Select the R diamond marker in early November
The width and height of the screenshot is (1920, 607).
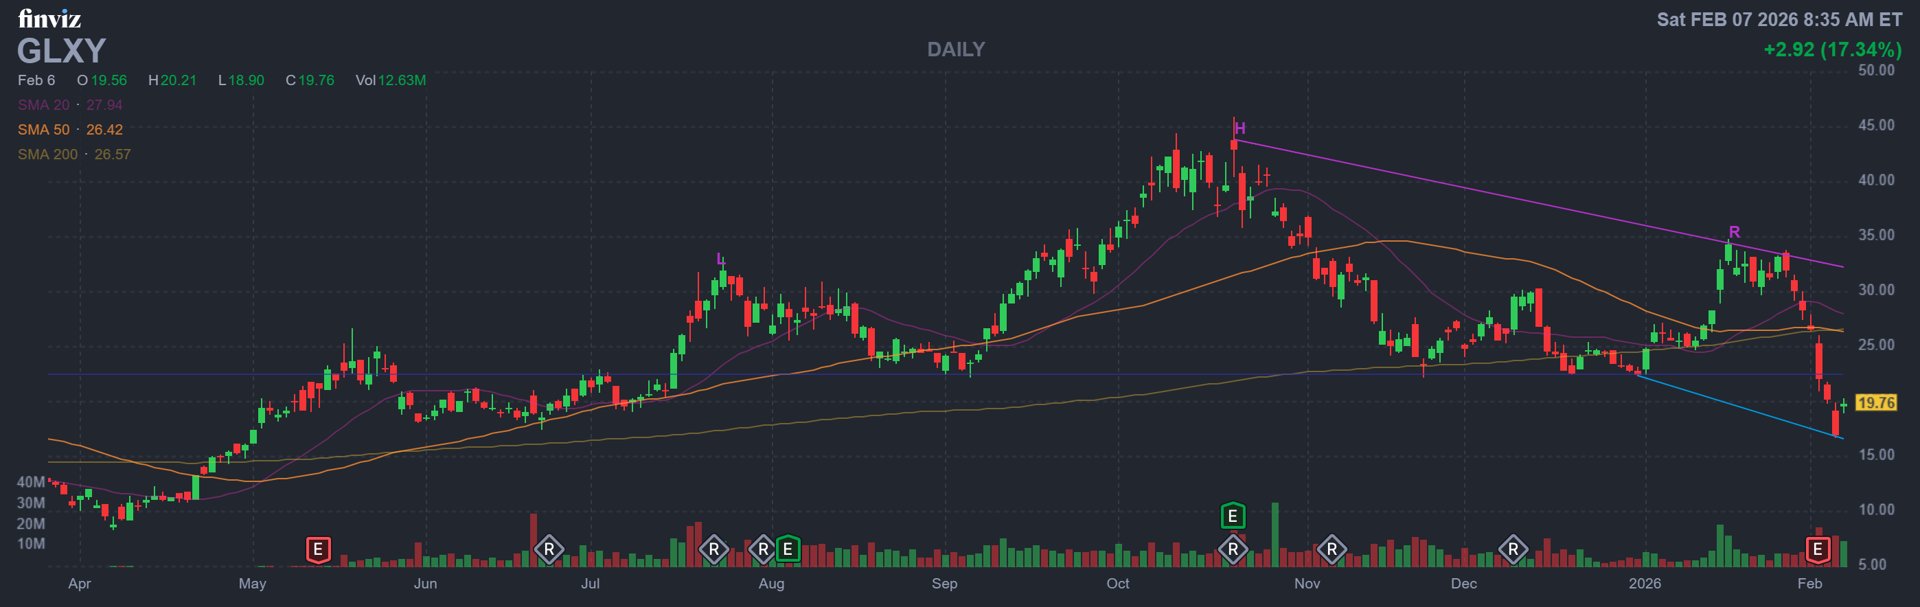tap(1332, 549)
